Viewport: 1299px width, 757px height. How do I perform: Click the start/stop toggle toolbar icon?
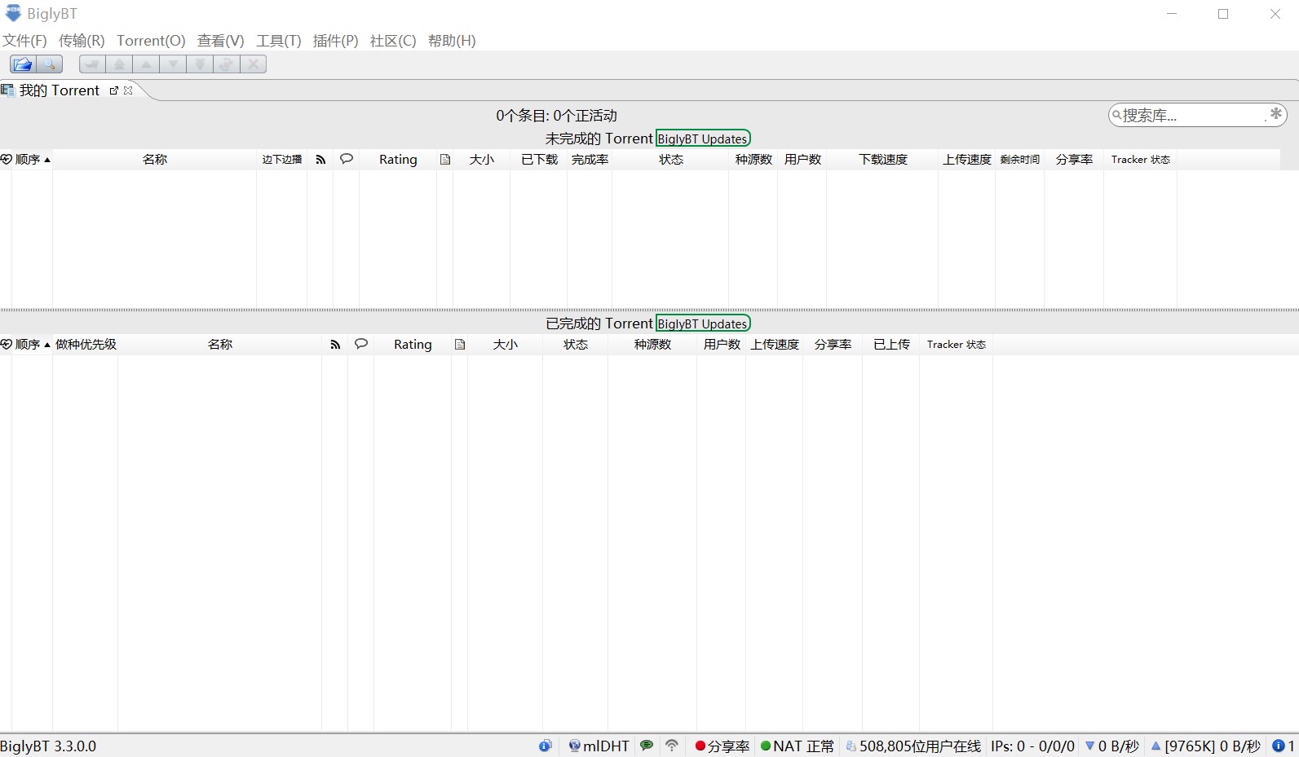pyautogui.click(x=227, y=64)
